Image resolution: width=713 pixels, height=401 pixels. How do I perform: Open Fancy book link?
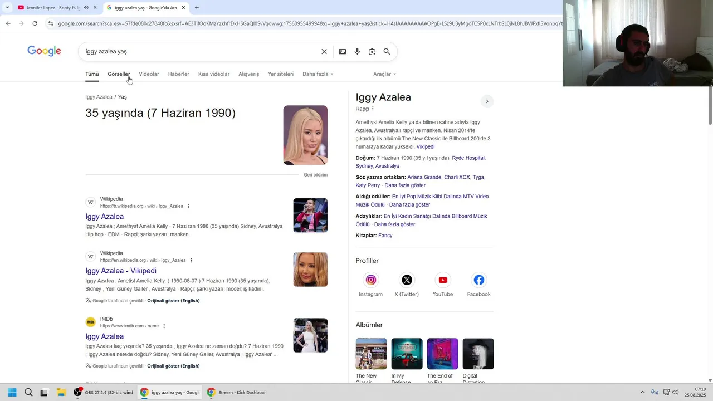pos(385,236)
